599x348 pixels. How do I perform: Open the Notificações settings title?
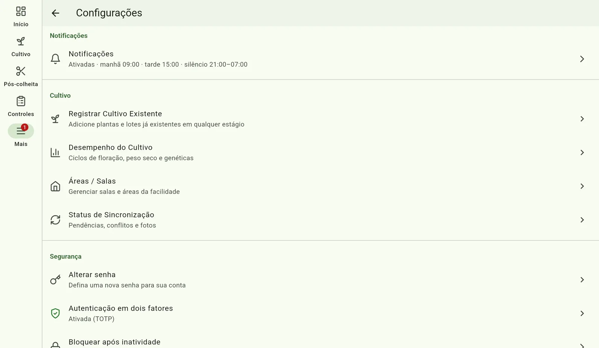click(x=91, y=54)
